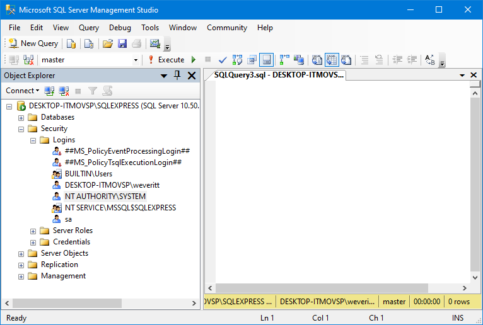The width and height of the screenshot is (483, 325).
Task: Click the Change Connection icon beside the database box
Action: (x=28, y=60)
